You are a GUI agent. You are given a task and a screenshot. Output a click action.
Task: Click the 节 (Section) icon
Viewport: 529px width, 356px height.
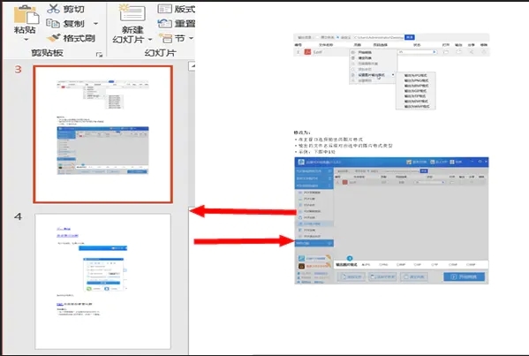tap(165, 38)
